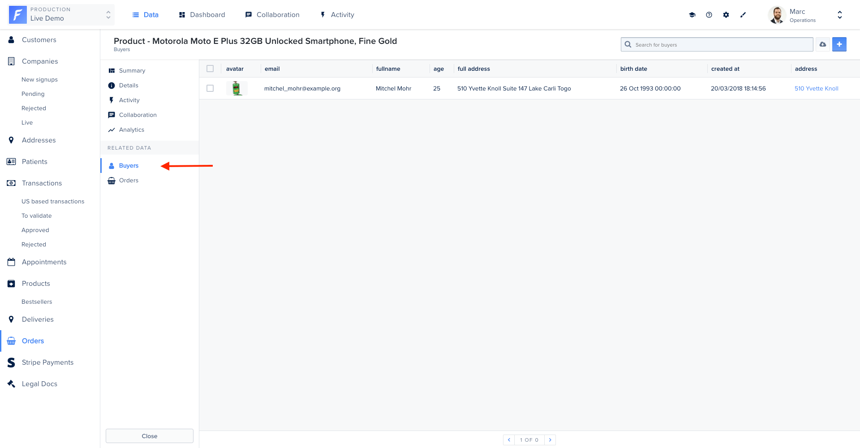
Task: Click the Search for buyers field
Action: coord(717,44)
